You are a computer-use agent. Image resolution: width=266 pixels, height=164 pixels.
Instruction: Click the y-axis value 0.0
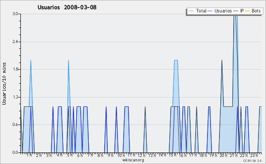[15, 152]
